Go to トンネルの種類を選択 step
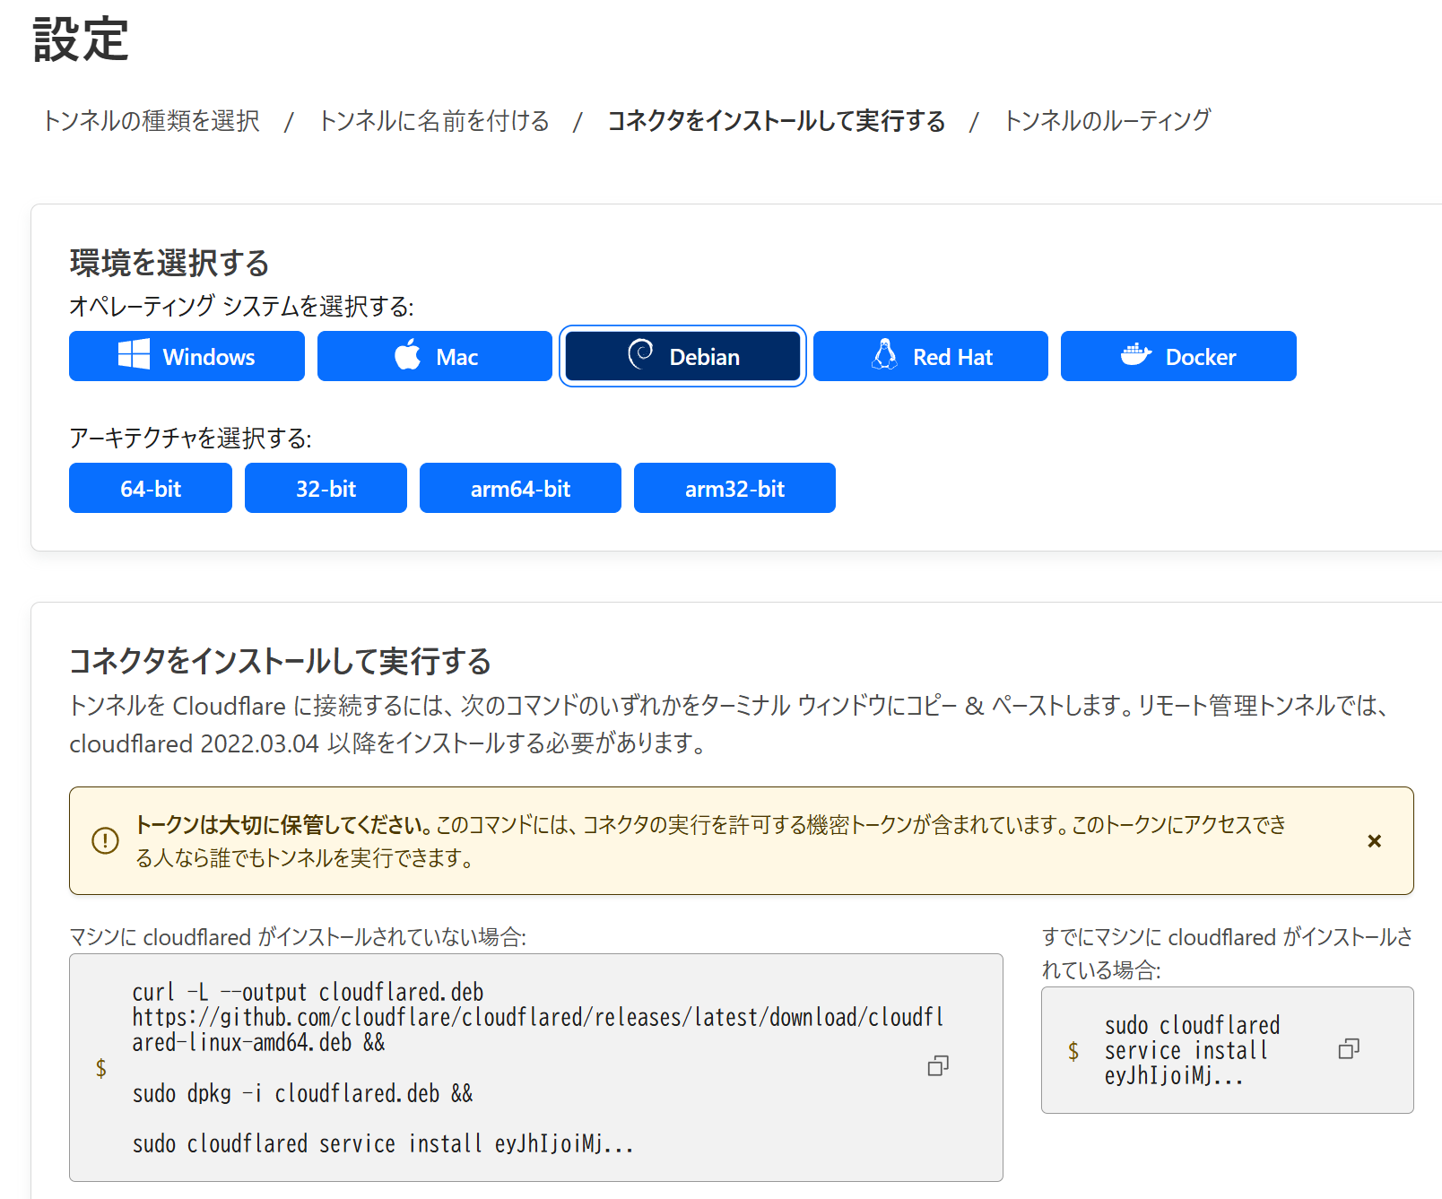Screen dimensions: 1442x1199 152,120
